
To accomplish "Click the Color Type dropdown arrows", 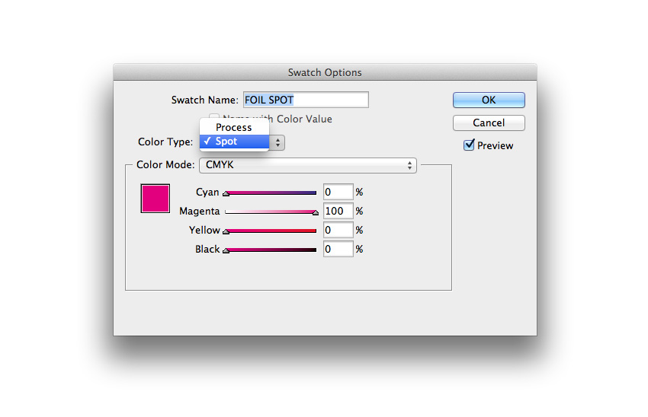I will (277, 142).
